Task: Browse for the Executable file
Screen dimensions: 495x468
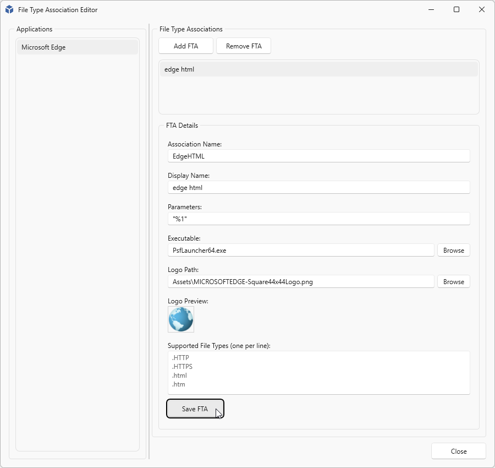Action: (x=453, y=250)
